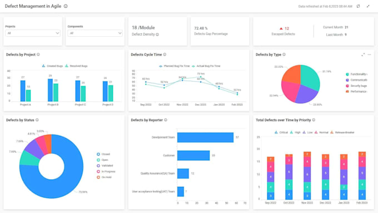Click the Customer reporter bar
The width and height of the screenshot is (378, 213).
click(193, 155)
